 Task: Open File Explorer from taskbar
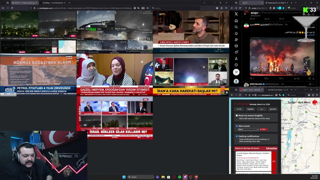tap(163, 177)
